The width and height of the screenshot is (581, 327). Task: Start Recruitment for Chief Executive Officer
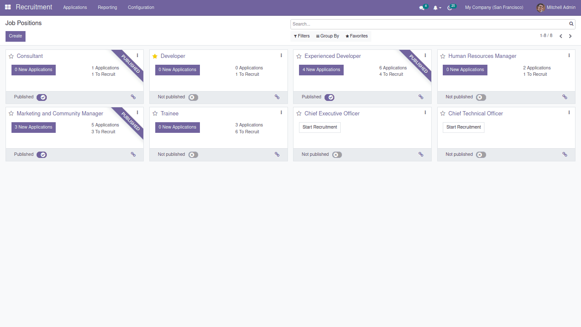319,127
